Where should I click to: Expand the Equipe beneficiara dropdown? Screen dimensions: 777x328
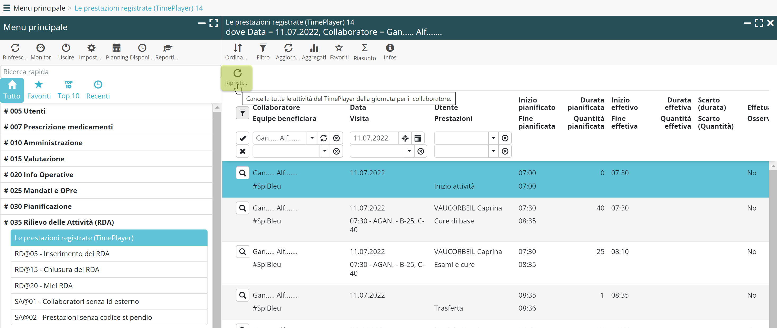325,151
